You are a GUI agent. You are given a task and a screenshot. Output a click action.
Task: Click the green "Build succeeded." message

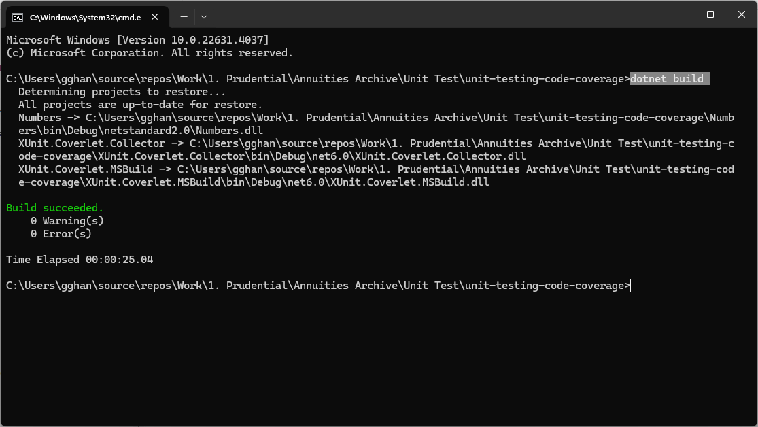pos(55,208)
